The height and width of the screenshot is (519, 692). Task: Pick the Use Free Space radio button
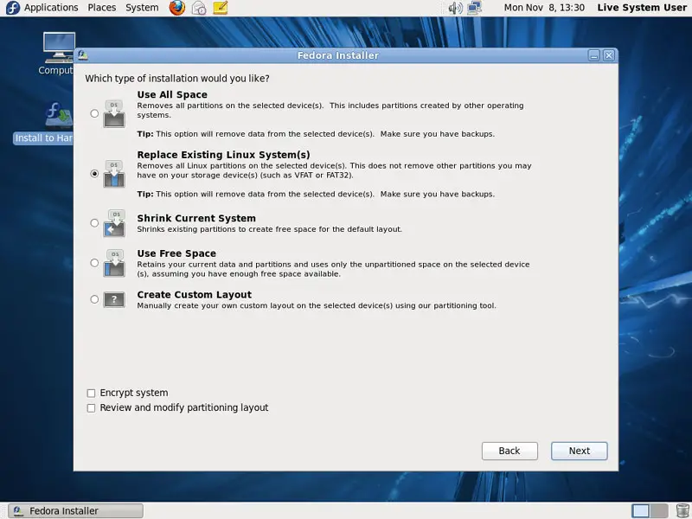(x=94, y=263)
